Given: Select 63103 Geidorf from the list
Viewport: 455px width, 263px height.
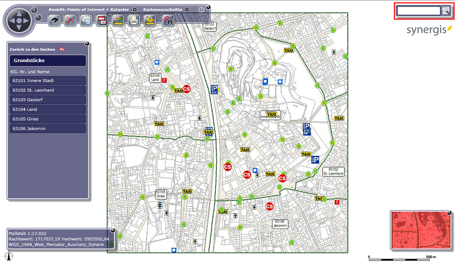Looking at the screenshot, I should 47,99.
